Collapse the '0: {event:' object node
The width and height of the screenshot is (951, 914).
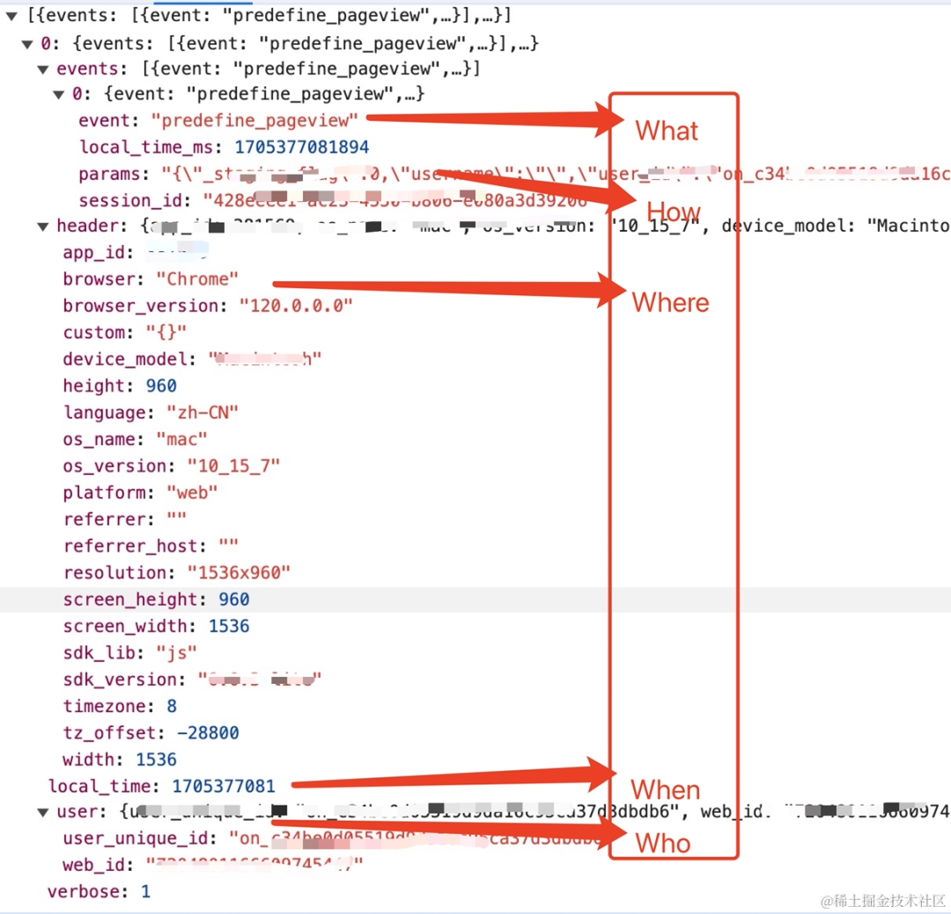click(x=59, y=94)
